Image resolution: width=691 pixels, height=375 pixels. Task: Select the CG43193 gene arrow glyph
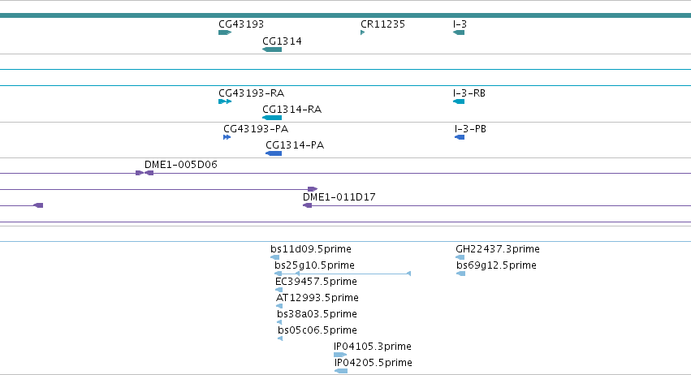pyautogui.click(x=225, y=32)
